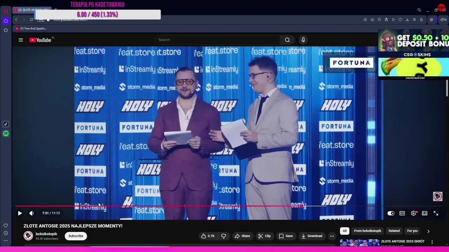Open the AI assistant button
The image size is (449, 252).
(443, 20)
